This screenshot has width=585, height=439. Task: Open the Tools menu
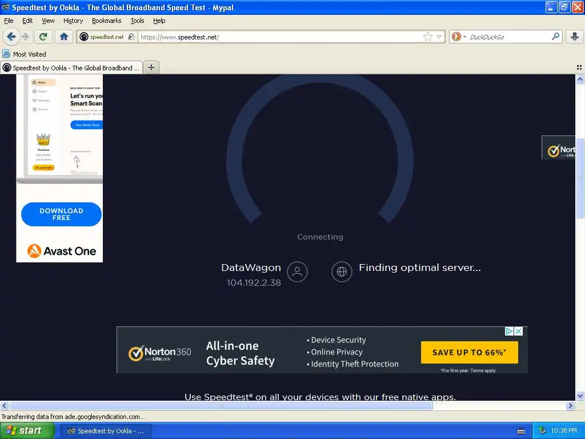point(137,21)
